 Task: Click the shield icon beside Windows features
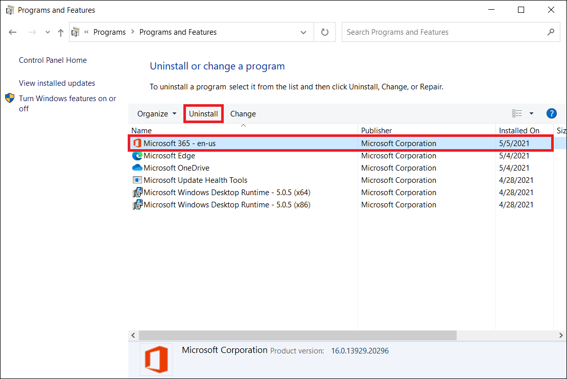coord(10,98)
